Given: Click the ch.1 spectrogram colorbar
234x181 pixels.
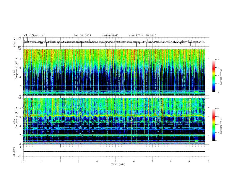Looking at the screenshot, I should pos(214,76).
